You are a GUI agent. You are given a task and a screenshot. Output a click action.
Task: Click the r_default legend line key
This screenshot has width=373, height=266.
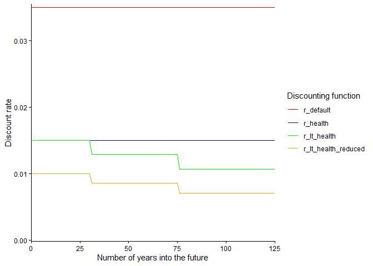292,110
